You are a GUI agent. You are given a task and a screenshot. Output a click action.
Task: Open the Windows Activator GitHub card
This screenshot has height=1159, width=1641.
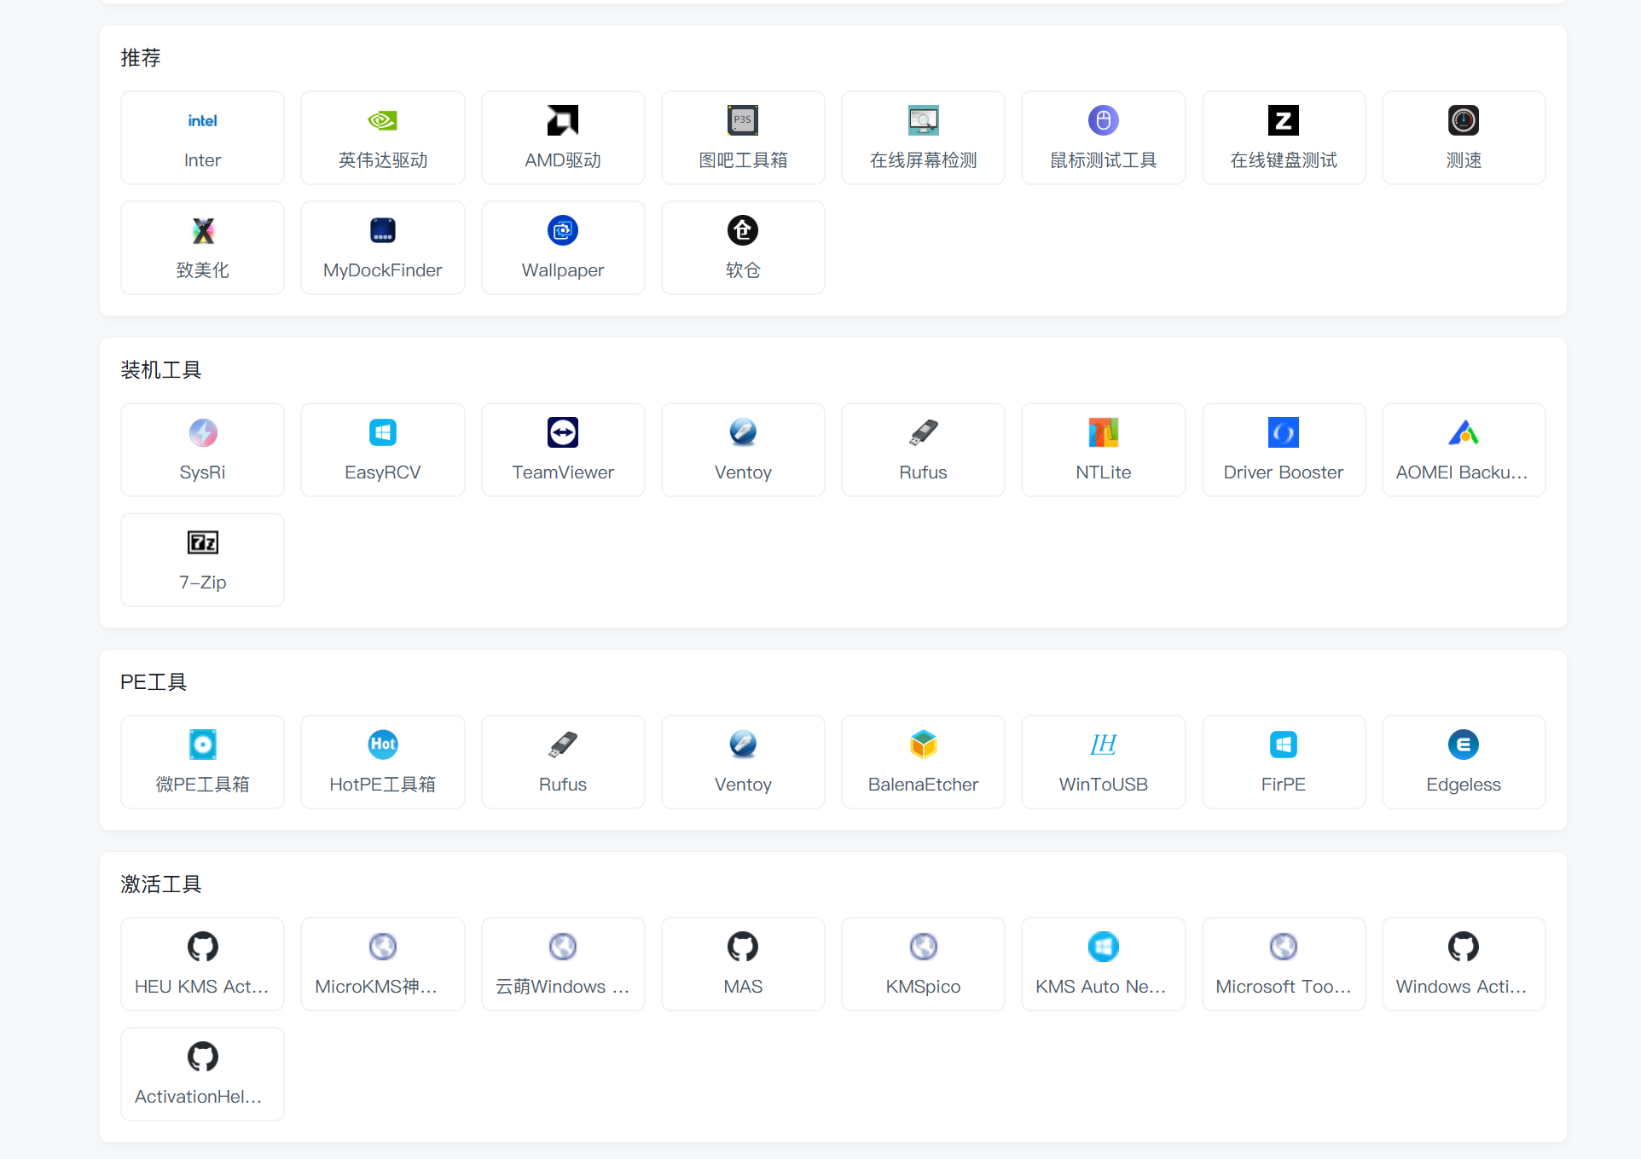coord(1464,964)
